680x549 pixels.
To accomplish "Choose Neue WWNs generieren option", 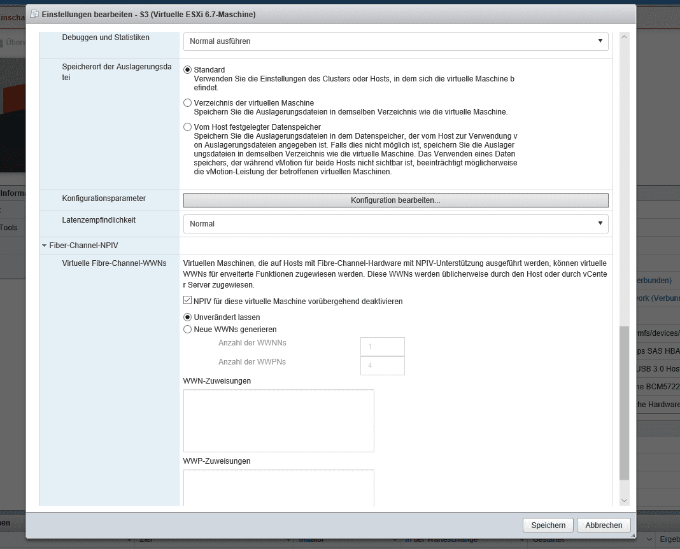I will point(187,330).
